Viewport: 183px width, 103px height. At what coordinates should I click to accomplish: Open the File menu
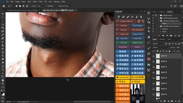coord(7,2)
